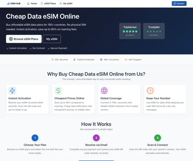The image size is (193, 161).
Task: Click the SSL Secured badge text
Action: tap(61, 60)
